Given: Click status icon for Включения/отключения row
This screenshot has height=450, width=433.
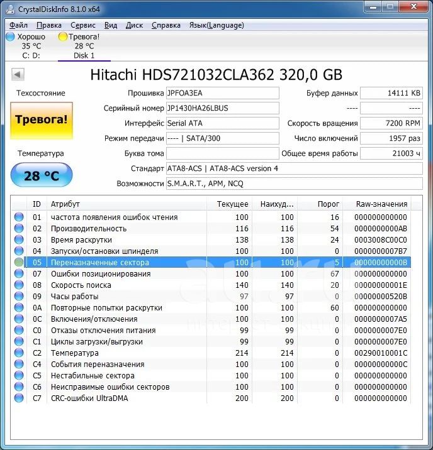Looking at the screenshot, I should pos(19,319).
